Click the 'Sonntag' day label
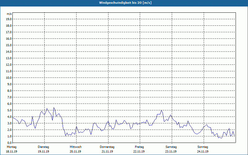This screenshot has width=248, height=155. click(203, 147)
